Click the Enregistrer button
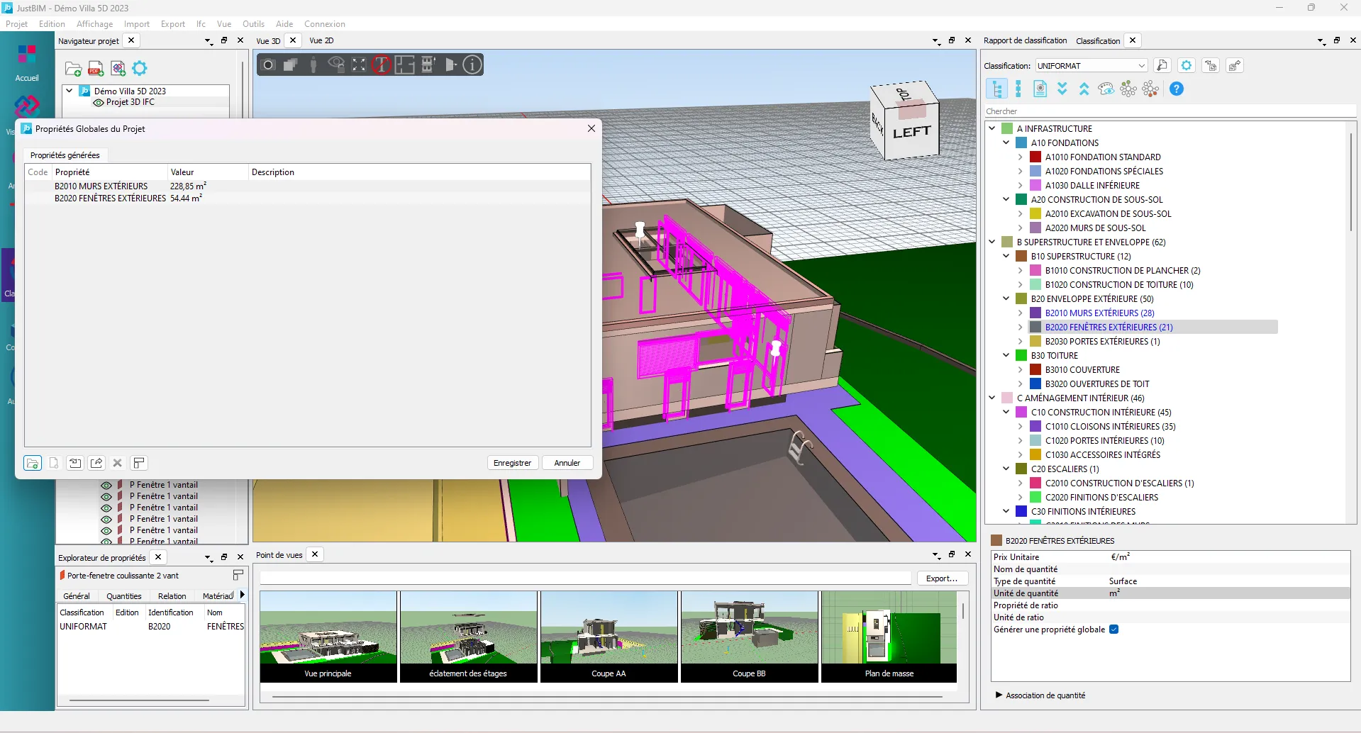The height and width of the screenshot is (733, 1361). point(512,463)
